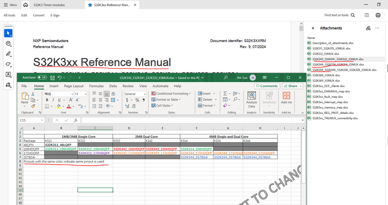The image size is (388, 205).
Task: Open Share button dropdown arrow
Action: point(301,86)
